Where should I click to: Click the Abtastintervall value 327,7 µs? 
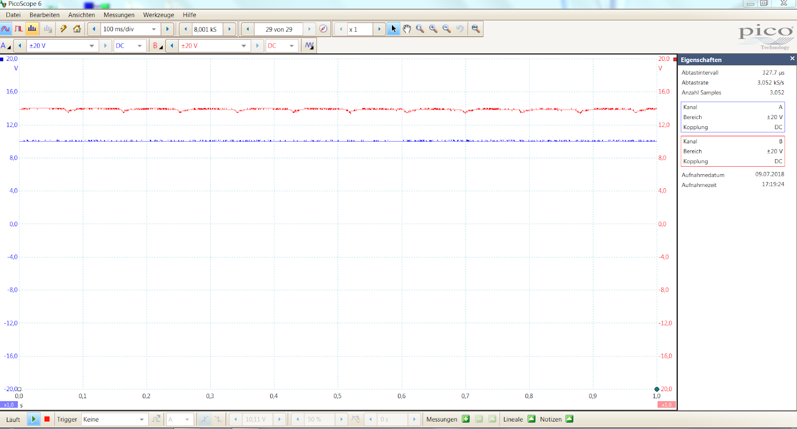773,73
